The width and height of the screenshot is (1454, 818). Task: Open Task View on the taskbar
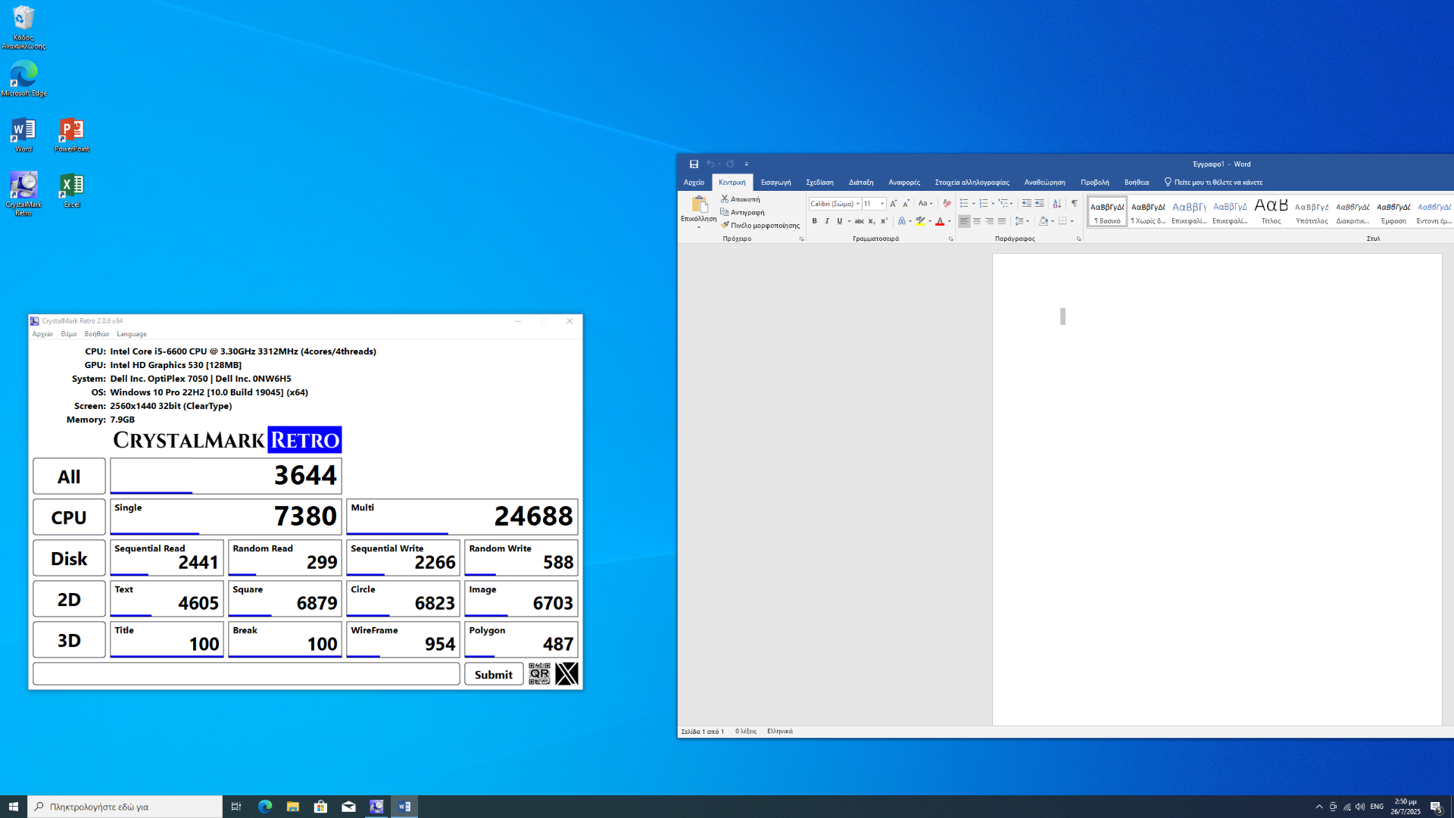click(236, 807)
